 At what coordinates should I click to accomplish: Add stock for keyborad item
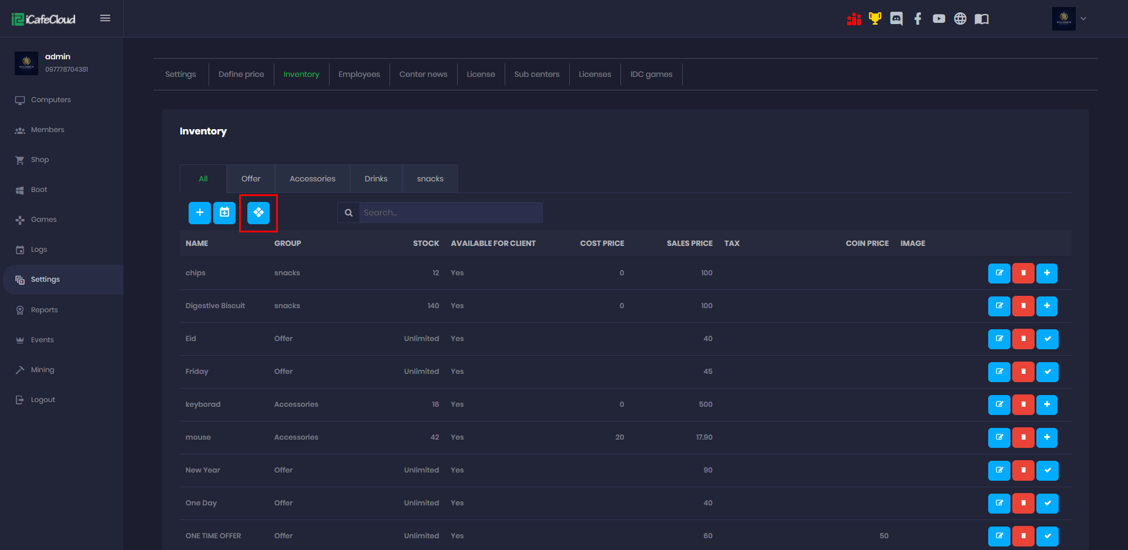coord(1047,404)
